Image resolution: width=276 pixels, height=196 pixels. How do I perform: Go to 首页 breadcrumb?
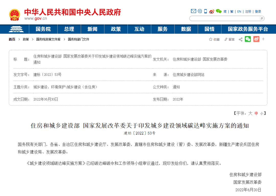tap(12, 39)
